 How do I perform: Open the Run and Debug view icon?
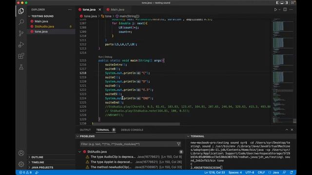(21, 44)
